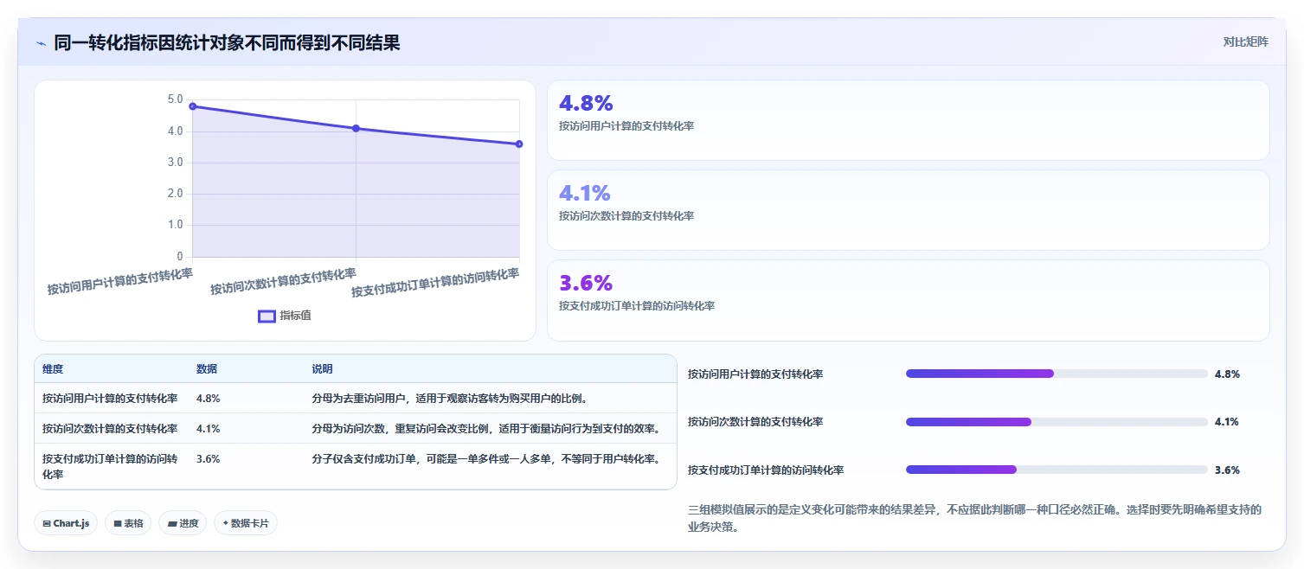Click the progress label 按访问用户计算的支付转化率

(x=755, y=374)
